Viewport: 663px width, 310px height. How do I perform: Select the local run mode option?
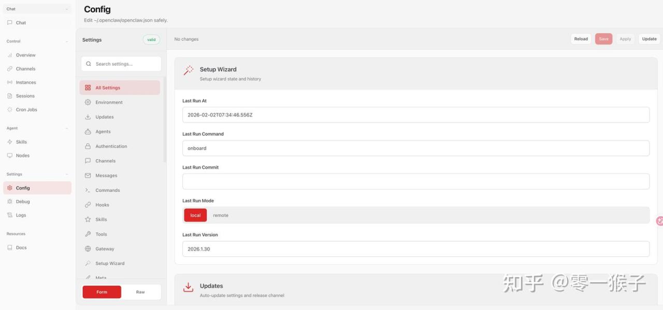pyautogui.click(x=195, y=215)
